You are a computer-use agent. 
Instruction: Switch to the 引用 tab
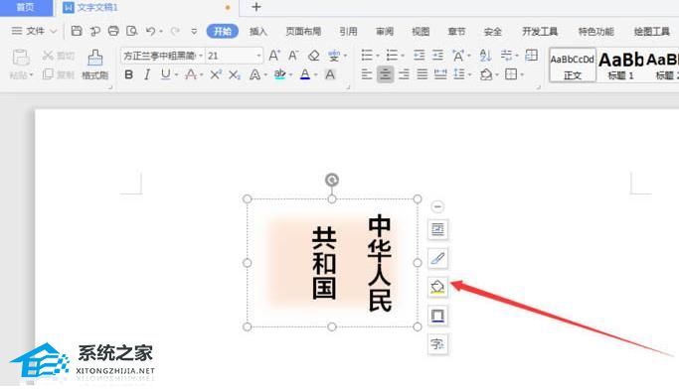point(348,32)
